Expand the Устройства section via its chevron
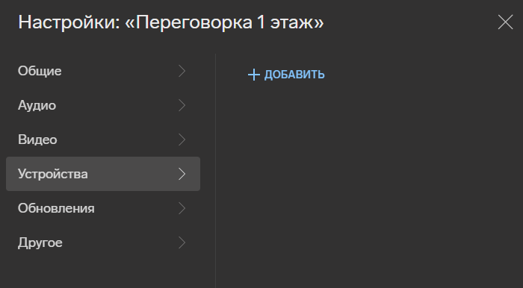 coord(182,174)
